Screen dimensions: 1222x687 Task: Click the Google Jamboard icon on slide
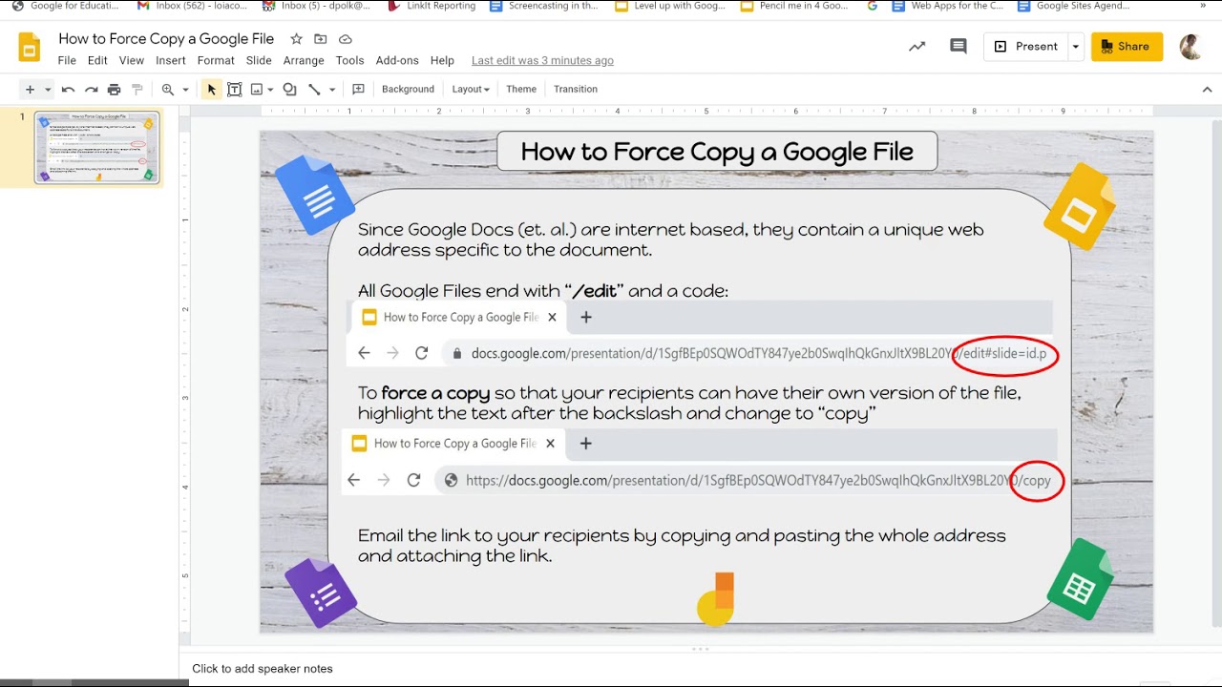[716, 599]
